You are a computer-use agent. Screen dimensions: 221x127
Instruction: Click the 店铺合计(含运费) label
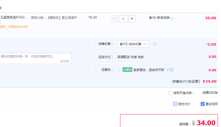[186, 81]
